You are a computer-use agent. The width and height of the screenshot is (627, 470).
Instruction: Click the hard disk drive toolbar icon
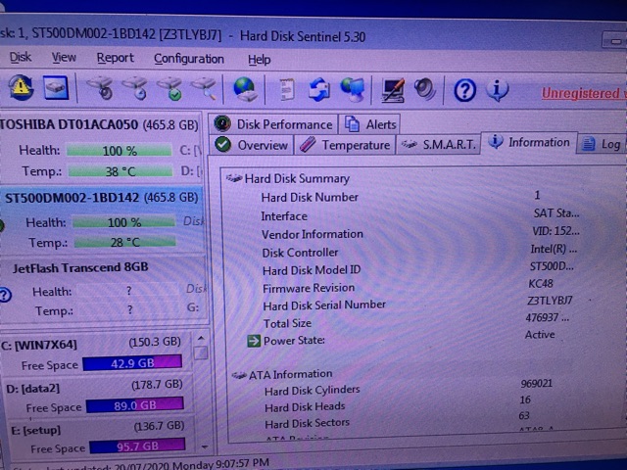pos(56,89)
